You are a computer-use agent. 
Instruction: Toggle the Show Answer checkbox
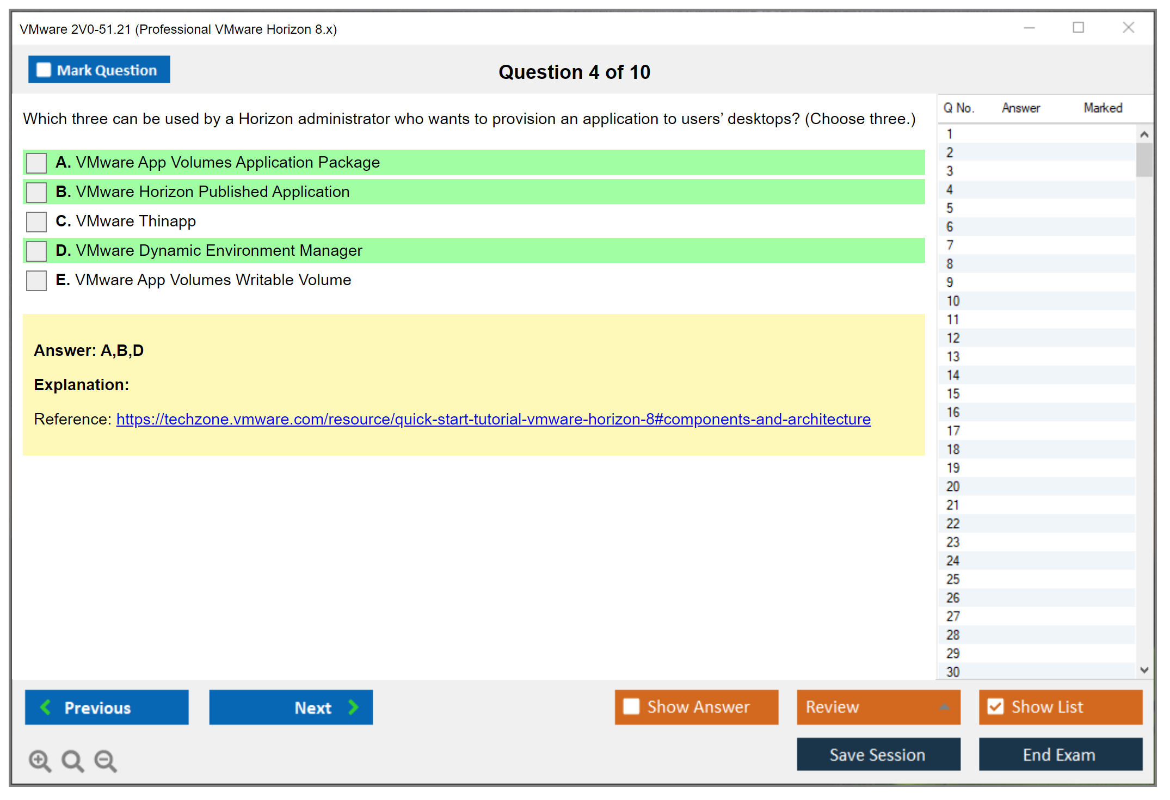pos(631,706)
